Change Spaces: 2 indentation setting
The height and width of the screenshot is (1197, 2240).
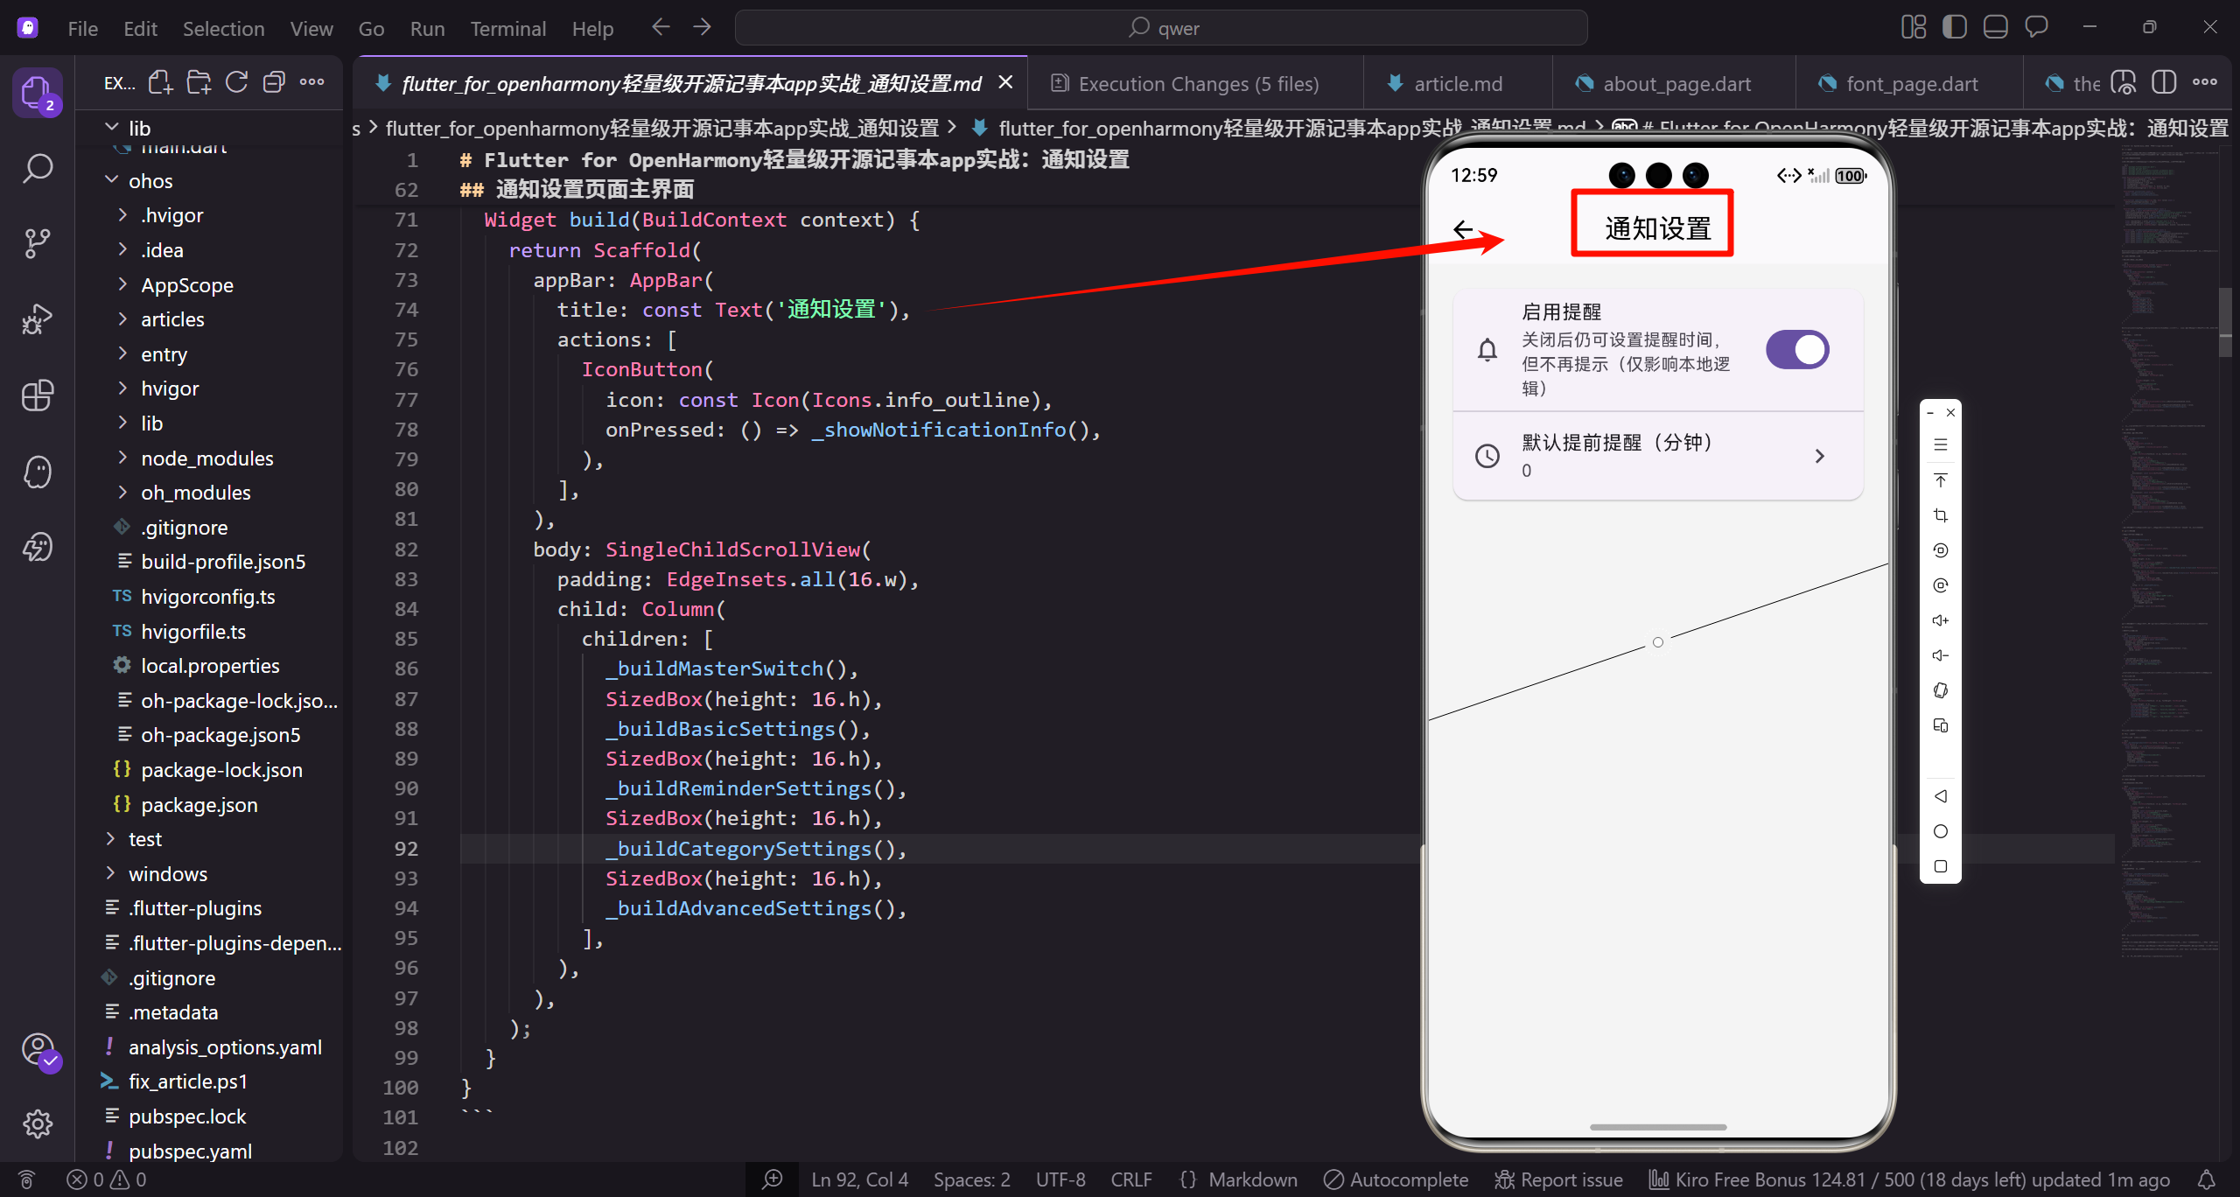[972, 1179]
